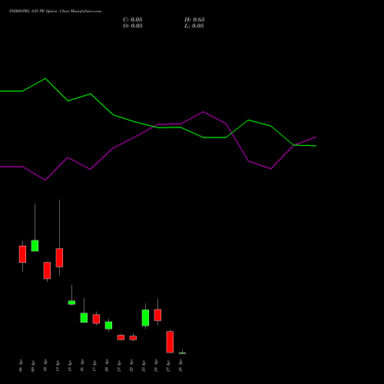The image size is (384, 384).
Task: Click the peak of the purple indicator line
Action: (204, 111)
